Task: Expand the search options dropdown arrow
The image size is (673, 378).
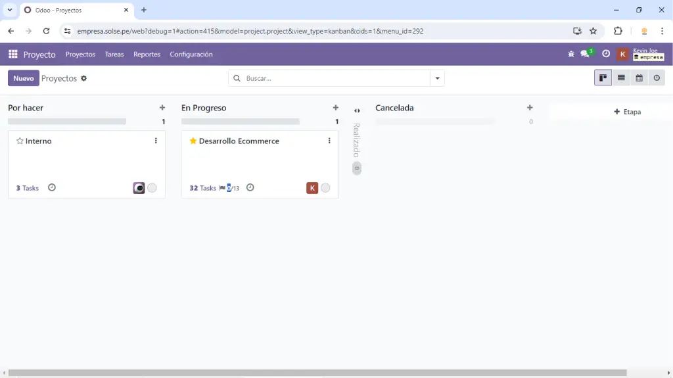Action: [437, 78]
